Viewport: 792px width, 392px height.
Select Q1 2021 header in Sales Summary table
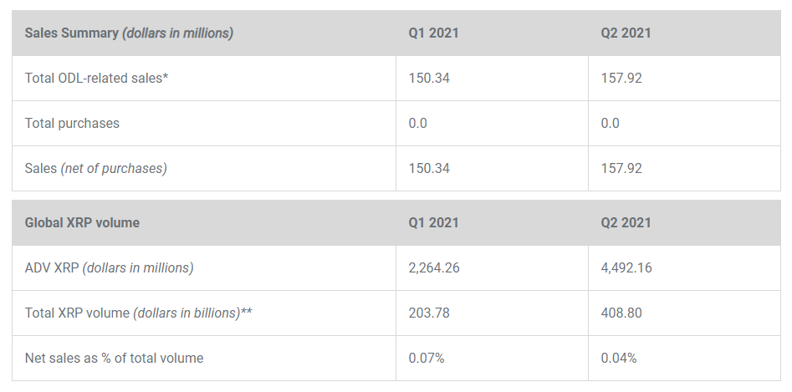click(433, 33)
